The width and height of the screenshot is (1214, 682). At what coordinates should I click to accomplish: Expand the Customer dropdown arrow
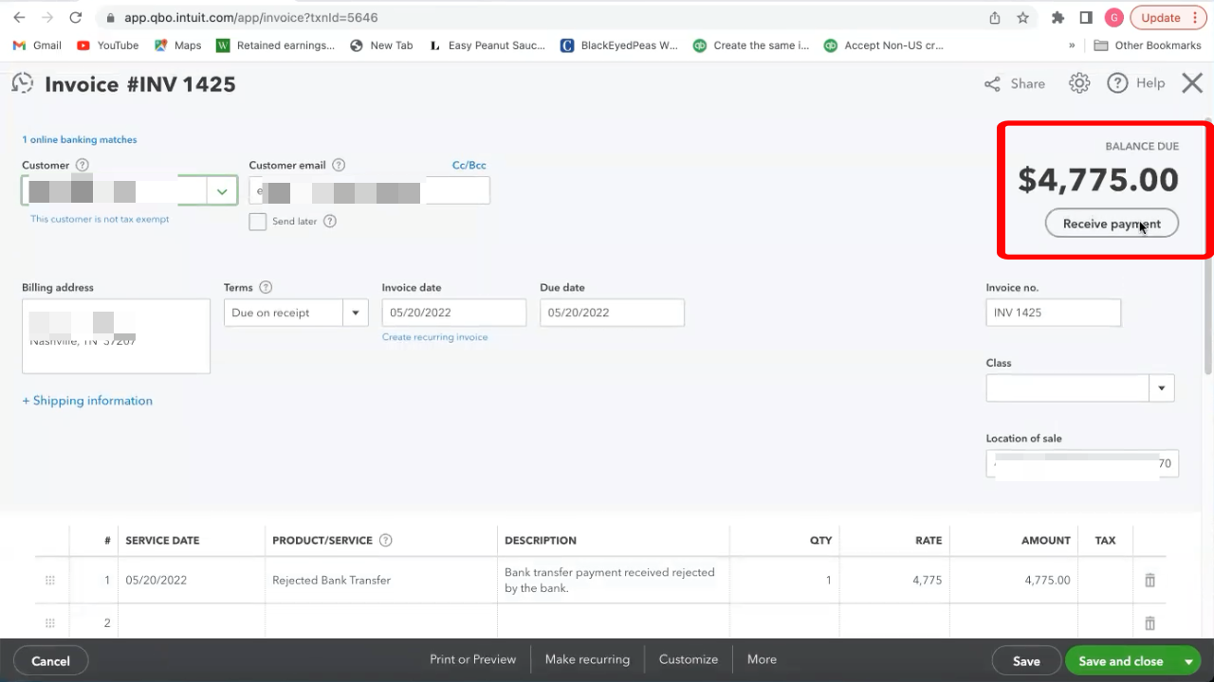pos(222,191)
